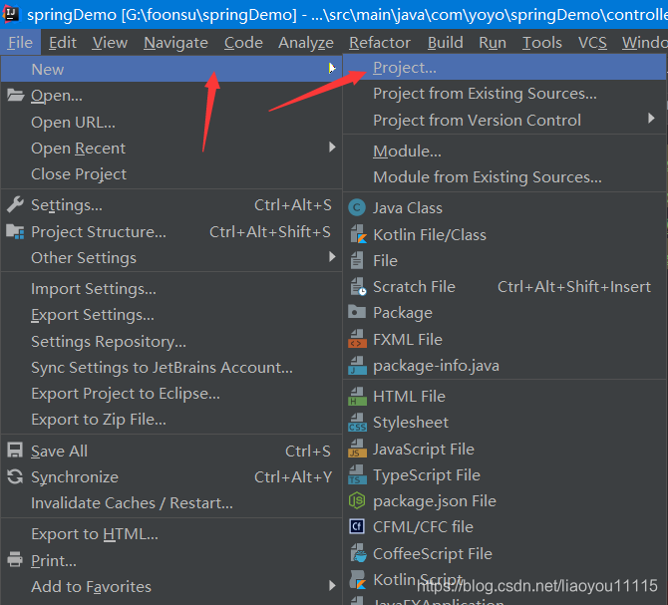Image resolution: width=668 pixels, height=605 pixels.
Task: Click the TypeScript File TS icon
Action: click(358, 474)
